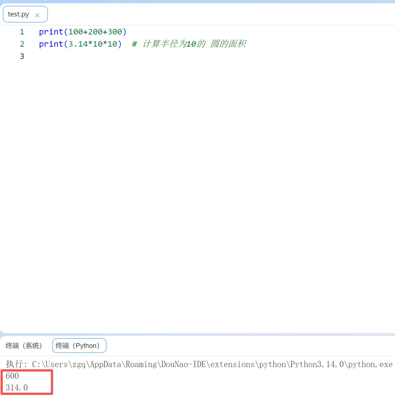Click the 执行 python.exe path line

(199, 364)
